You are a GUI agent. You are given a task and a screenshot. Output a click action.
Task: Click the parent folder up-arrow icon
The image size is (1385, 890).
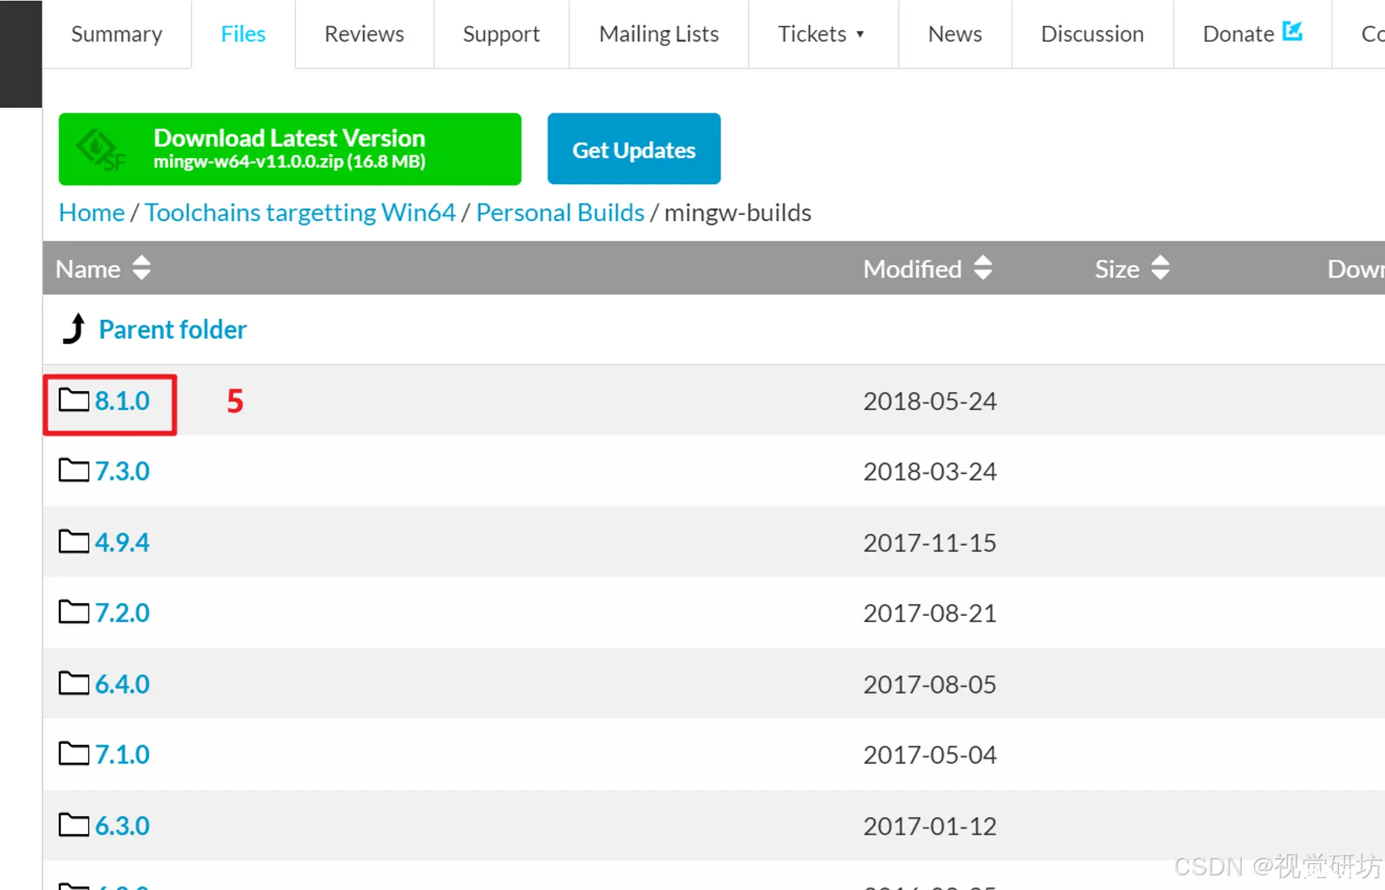(x=74, y=328)
